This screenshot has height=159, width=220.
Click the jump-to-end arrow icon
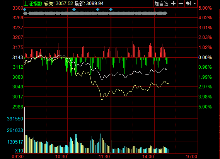(x=188, y=3)
